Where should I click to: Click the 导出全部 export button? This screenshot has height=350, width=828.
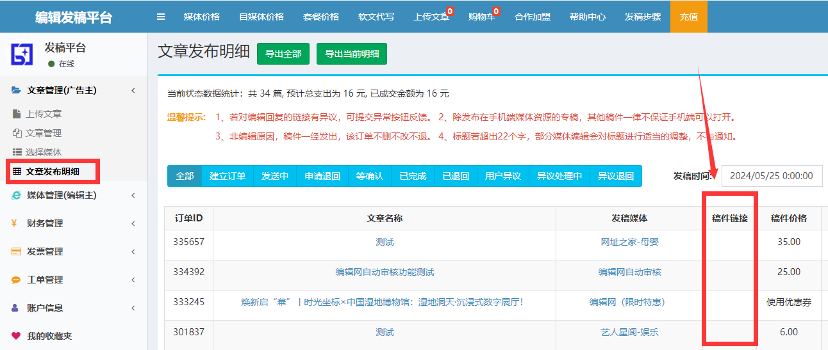point(283,54)
